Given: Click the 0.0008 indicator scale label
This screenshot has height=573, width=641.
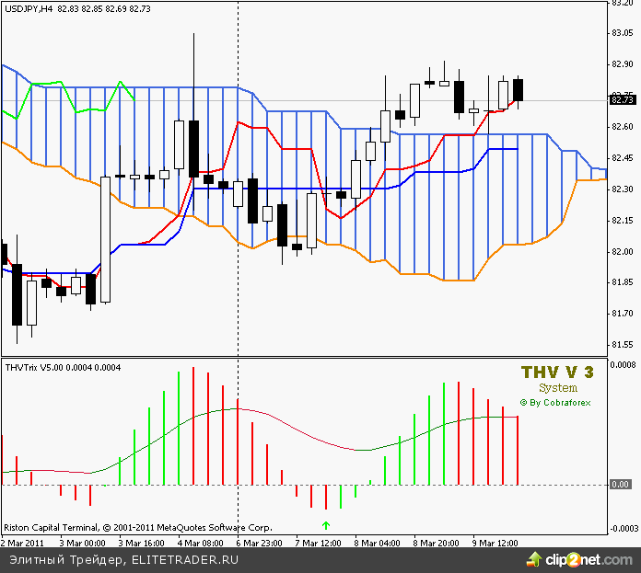Looking at the screenshot, I should [x=624, y=365].
